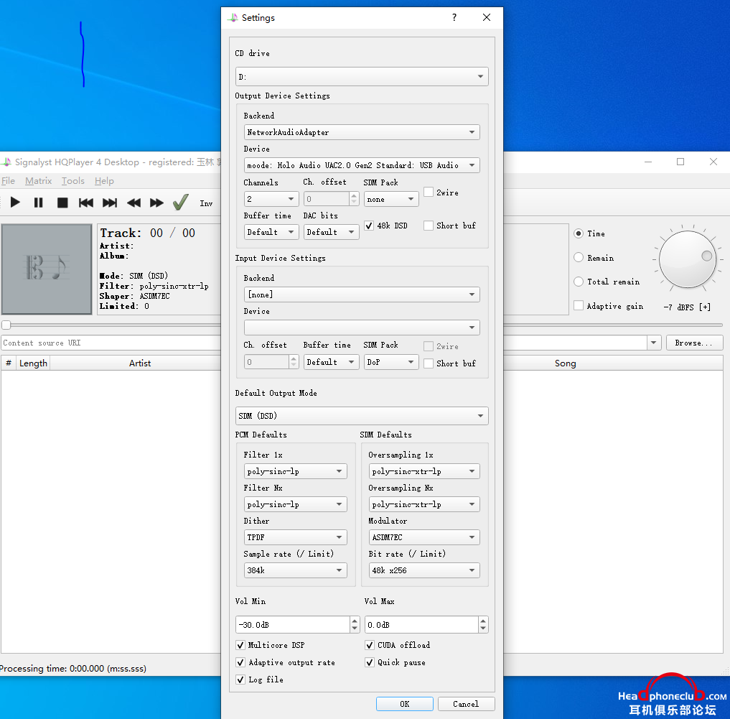Toggle CUDA offload checkbox
This screenshot has height=719, width=730.
(x=369, y=645)
